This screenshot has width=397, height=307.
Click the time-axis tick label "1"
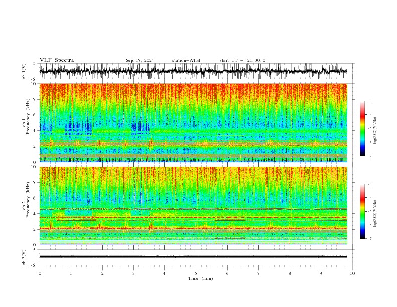point(71,273)
